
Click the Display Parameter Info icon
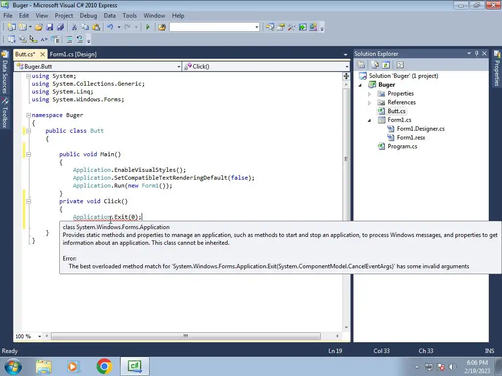(23, 39)
